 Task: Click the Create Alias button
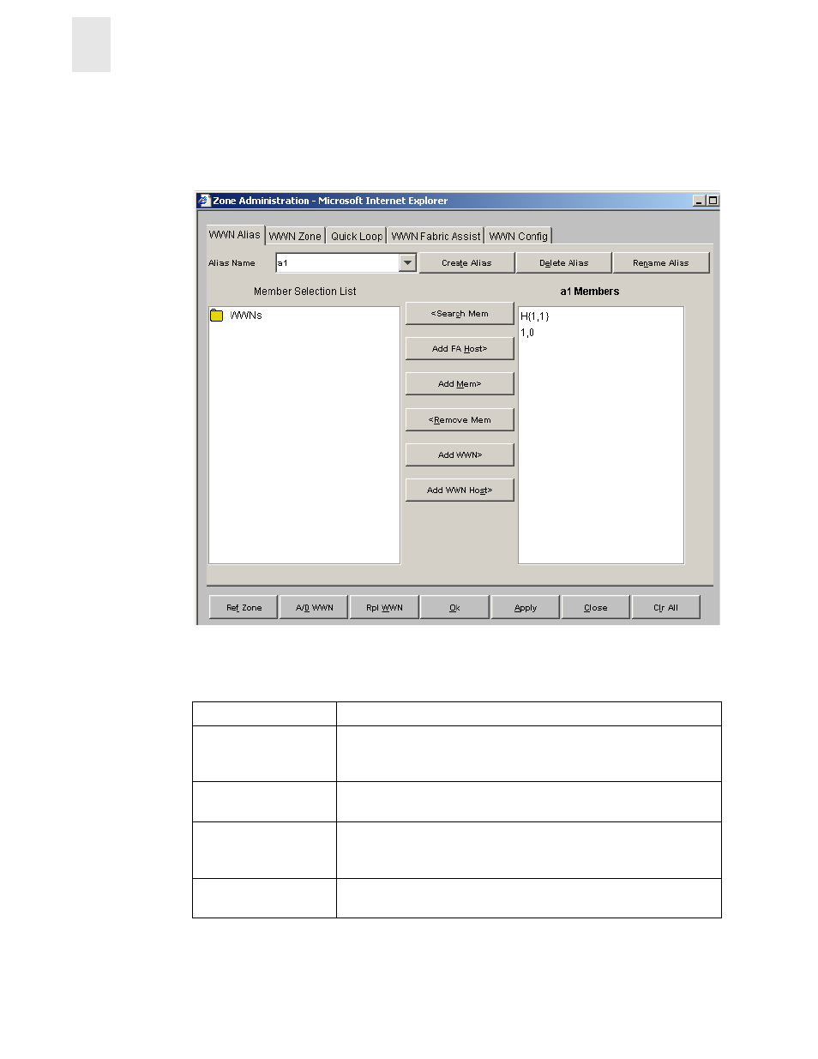coord(466,263)
